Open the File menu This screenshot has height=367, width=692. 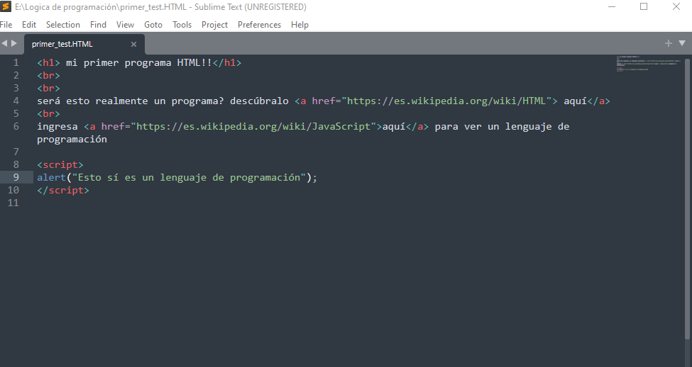tap(6, 25)
